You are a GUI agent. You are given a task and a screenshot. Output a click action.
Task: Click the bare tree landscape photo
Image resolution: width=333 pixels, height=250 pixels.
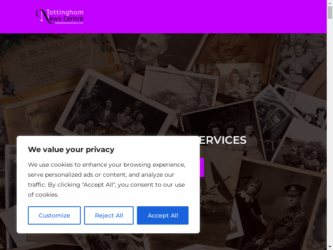click(181, 89)
